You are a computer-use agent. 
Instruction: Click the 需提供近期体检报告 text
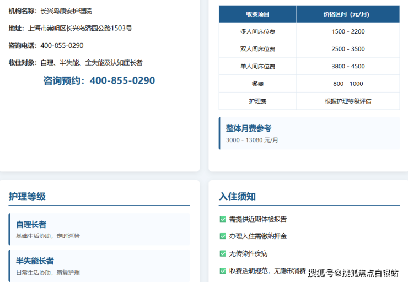[x=258, y=219]
